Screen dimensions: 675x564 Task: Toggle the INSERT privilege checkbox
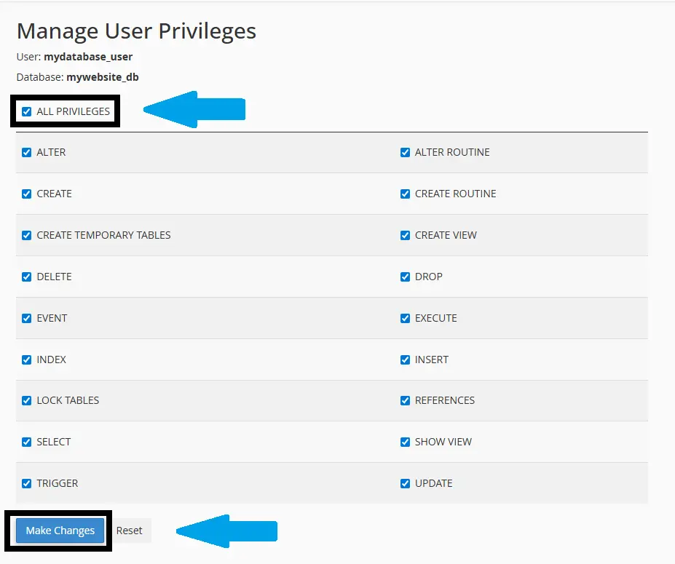(x=405, y=360)
